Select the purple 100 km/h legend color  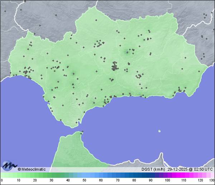coord(167,175)
